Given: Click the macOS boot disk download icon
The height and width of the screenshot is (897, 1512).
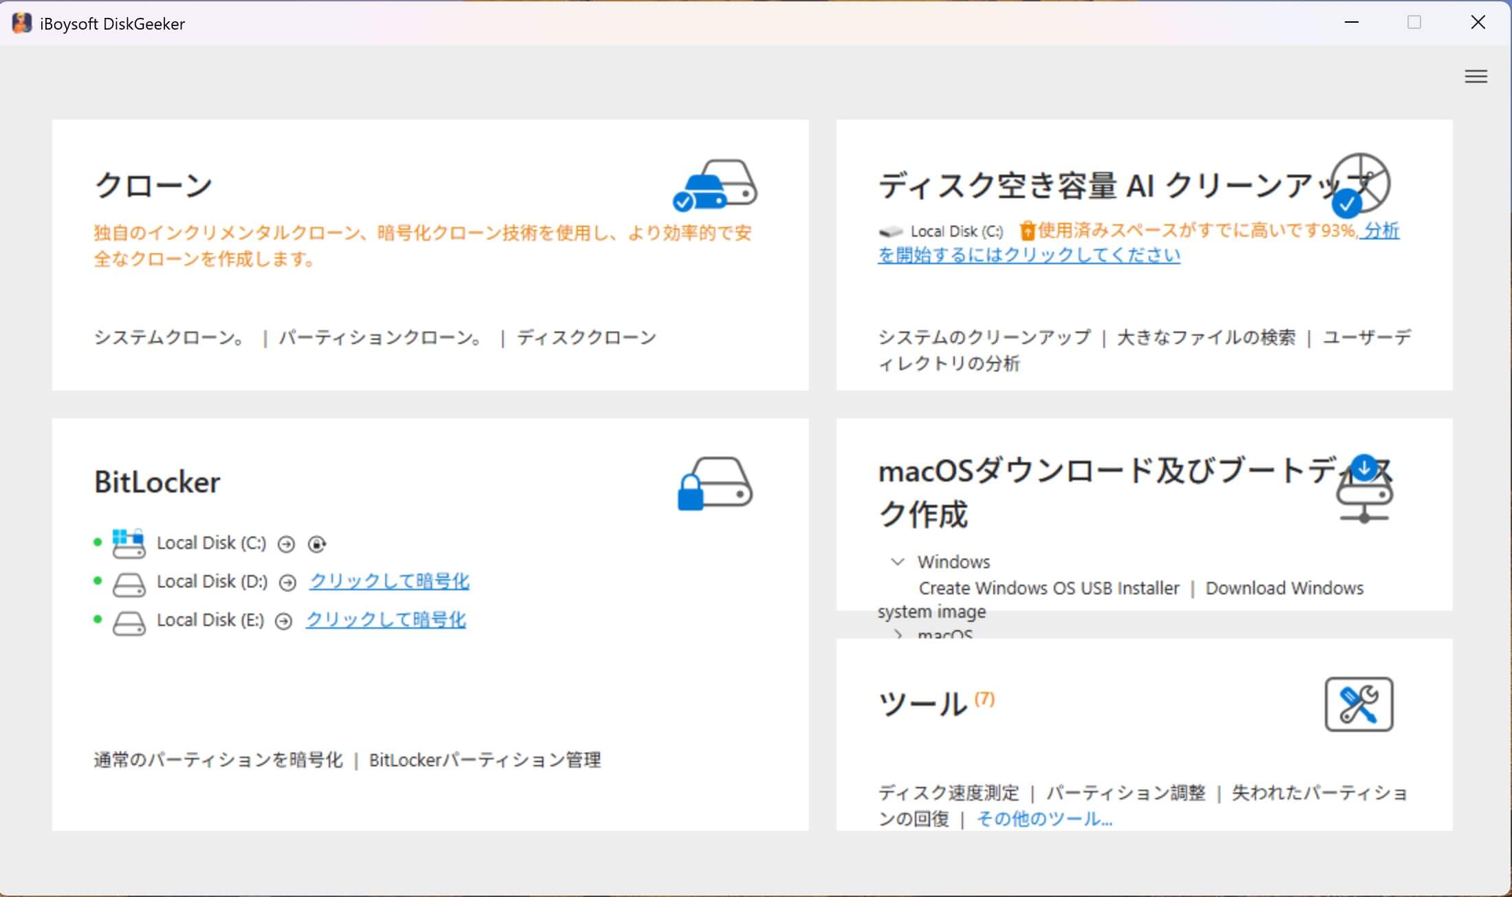Looking at the screenshot, I should click(1363, 490).
